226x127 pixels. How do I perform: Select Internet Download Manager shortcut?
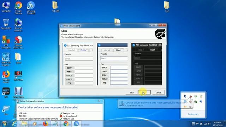[x=18, y=25]
